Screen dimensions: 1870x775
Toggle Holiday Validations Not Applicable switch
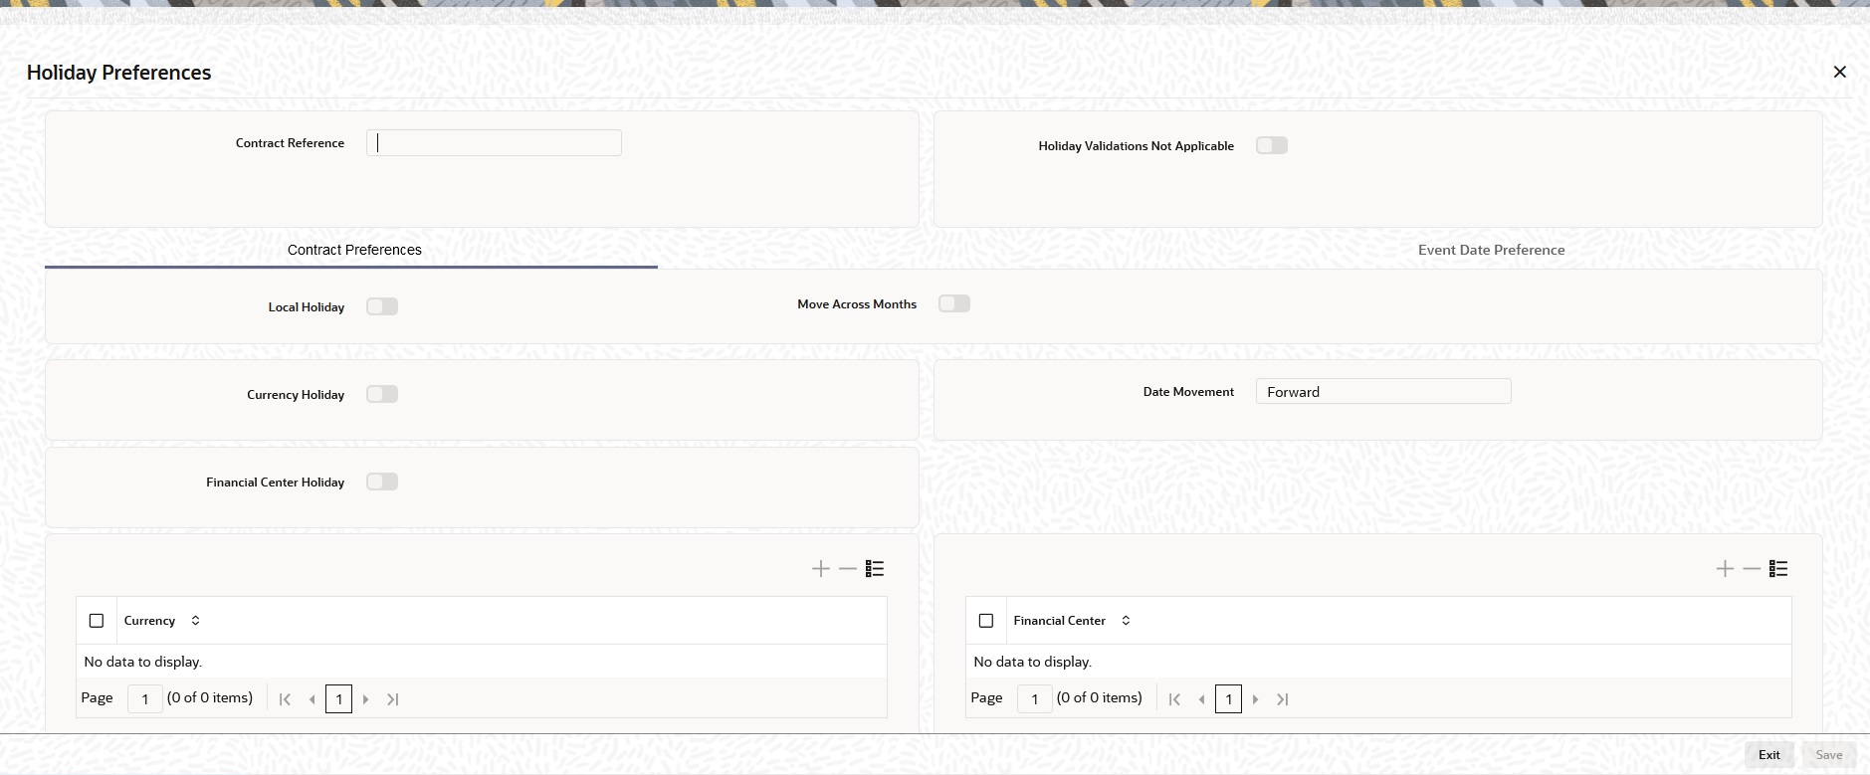(1272, 145)
